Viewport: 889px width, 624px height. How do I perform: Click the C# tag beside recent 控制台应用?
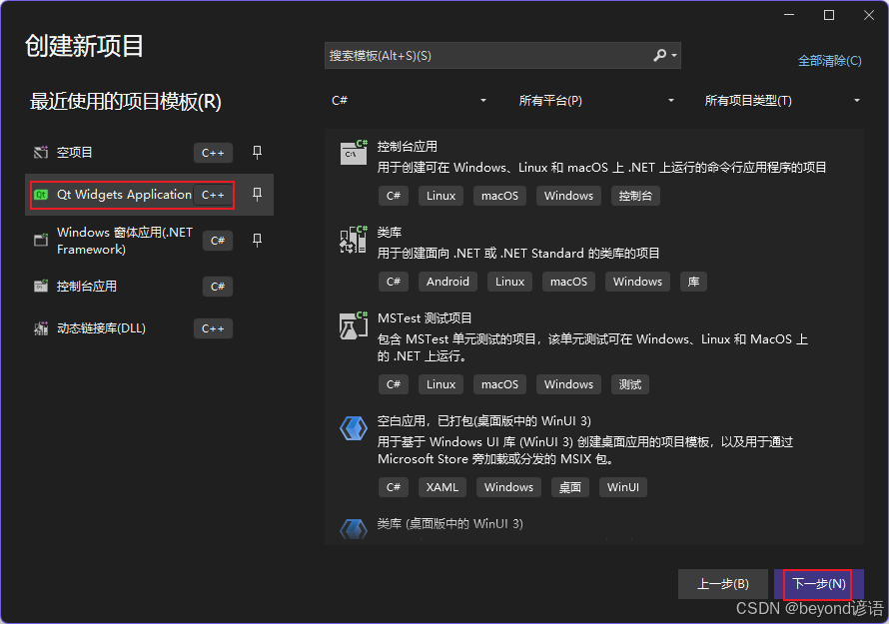pyautogui.click(x=218, y=287)
